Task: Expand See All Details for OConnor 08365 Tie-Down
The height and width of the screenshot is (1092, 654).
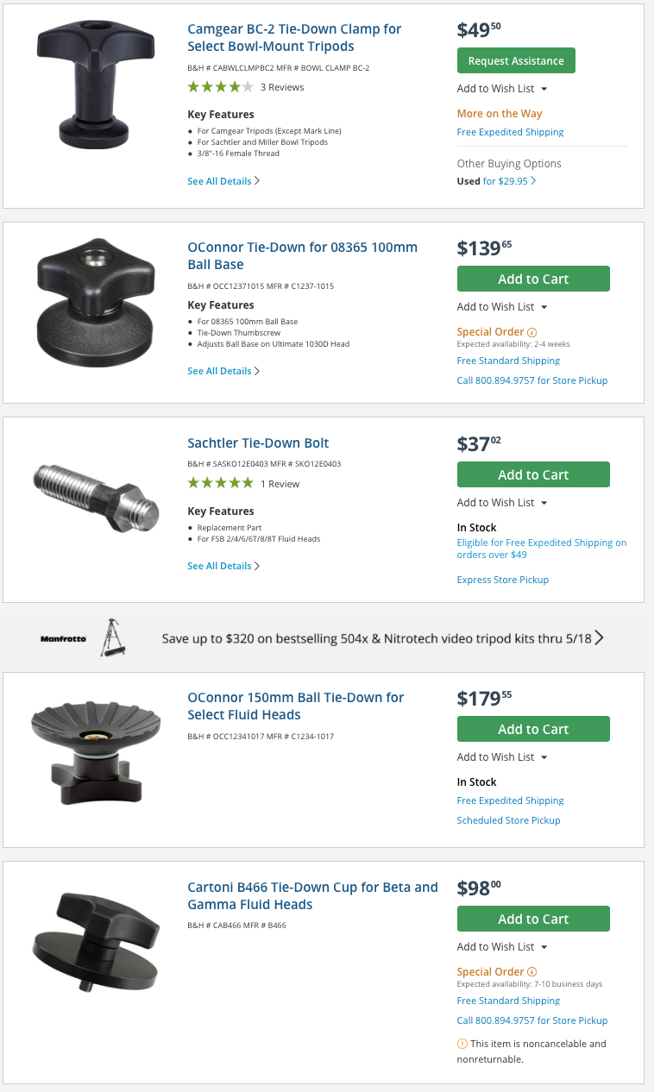Action: [x=223, y=371]
